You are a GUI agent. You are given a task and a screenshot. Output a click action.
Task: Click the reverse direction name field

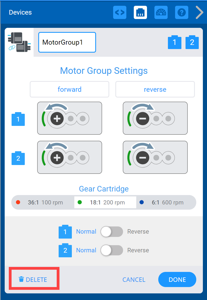[x=155, y=89]
